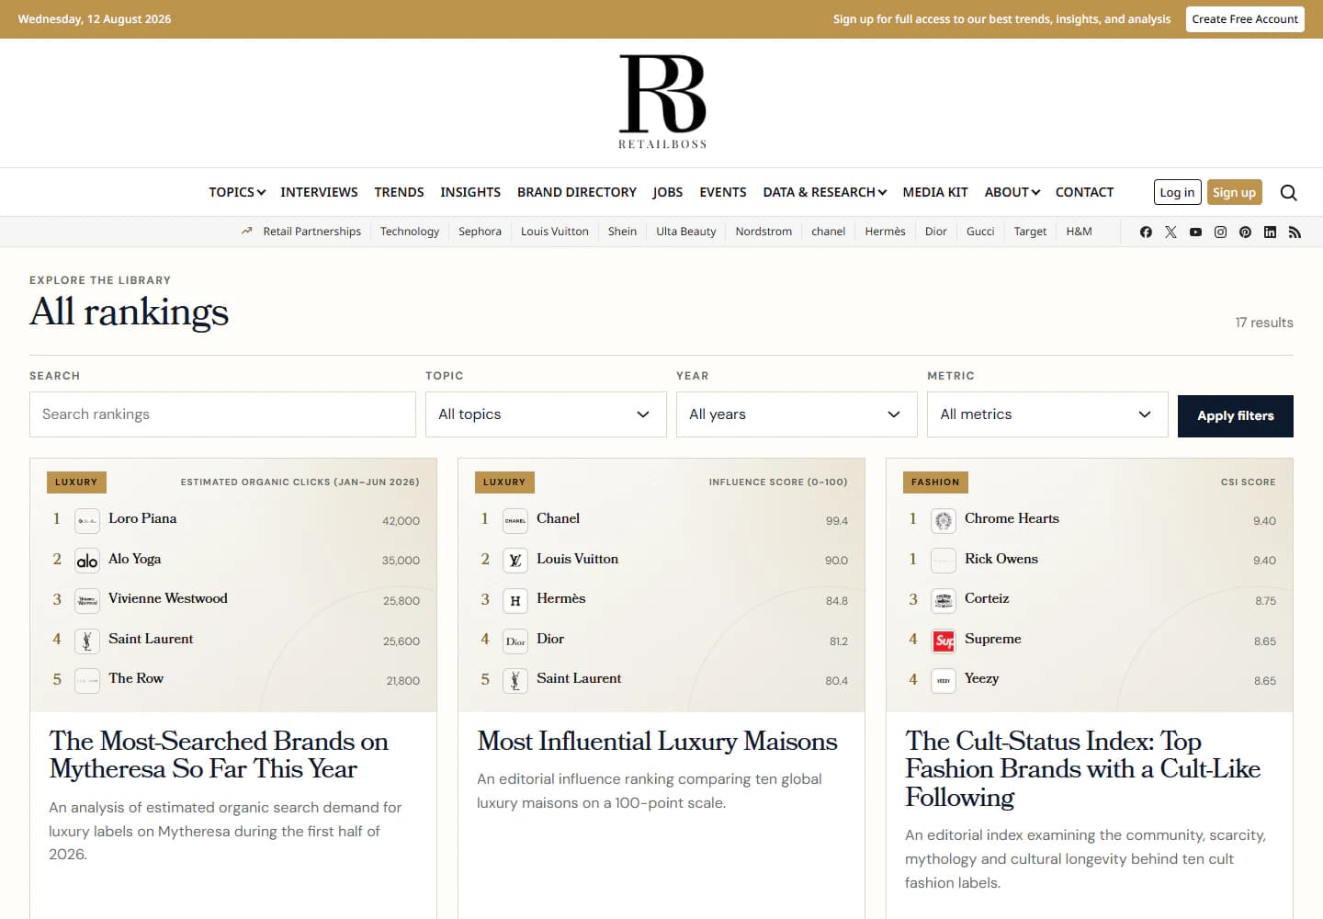Click the Chrome Hearts brand logo
Image resolution: width=1323 pixels, height=919 pixels.
click(944, 521)
